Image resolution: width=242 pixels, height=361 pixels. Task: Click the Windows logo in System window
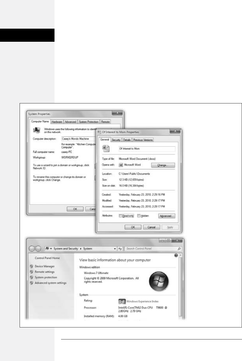(x=159, y=281)
